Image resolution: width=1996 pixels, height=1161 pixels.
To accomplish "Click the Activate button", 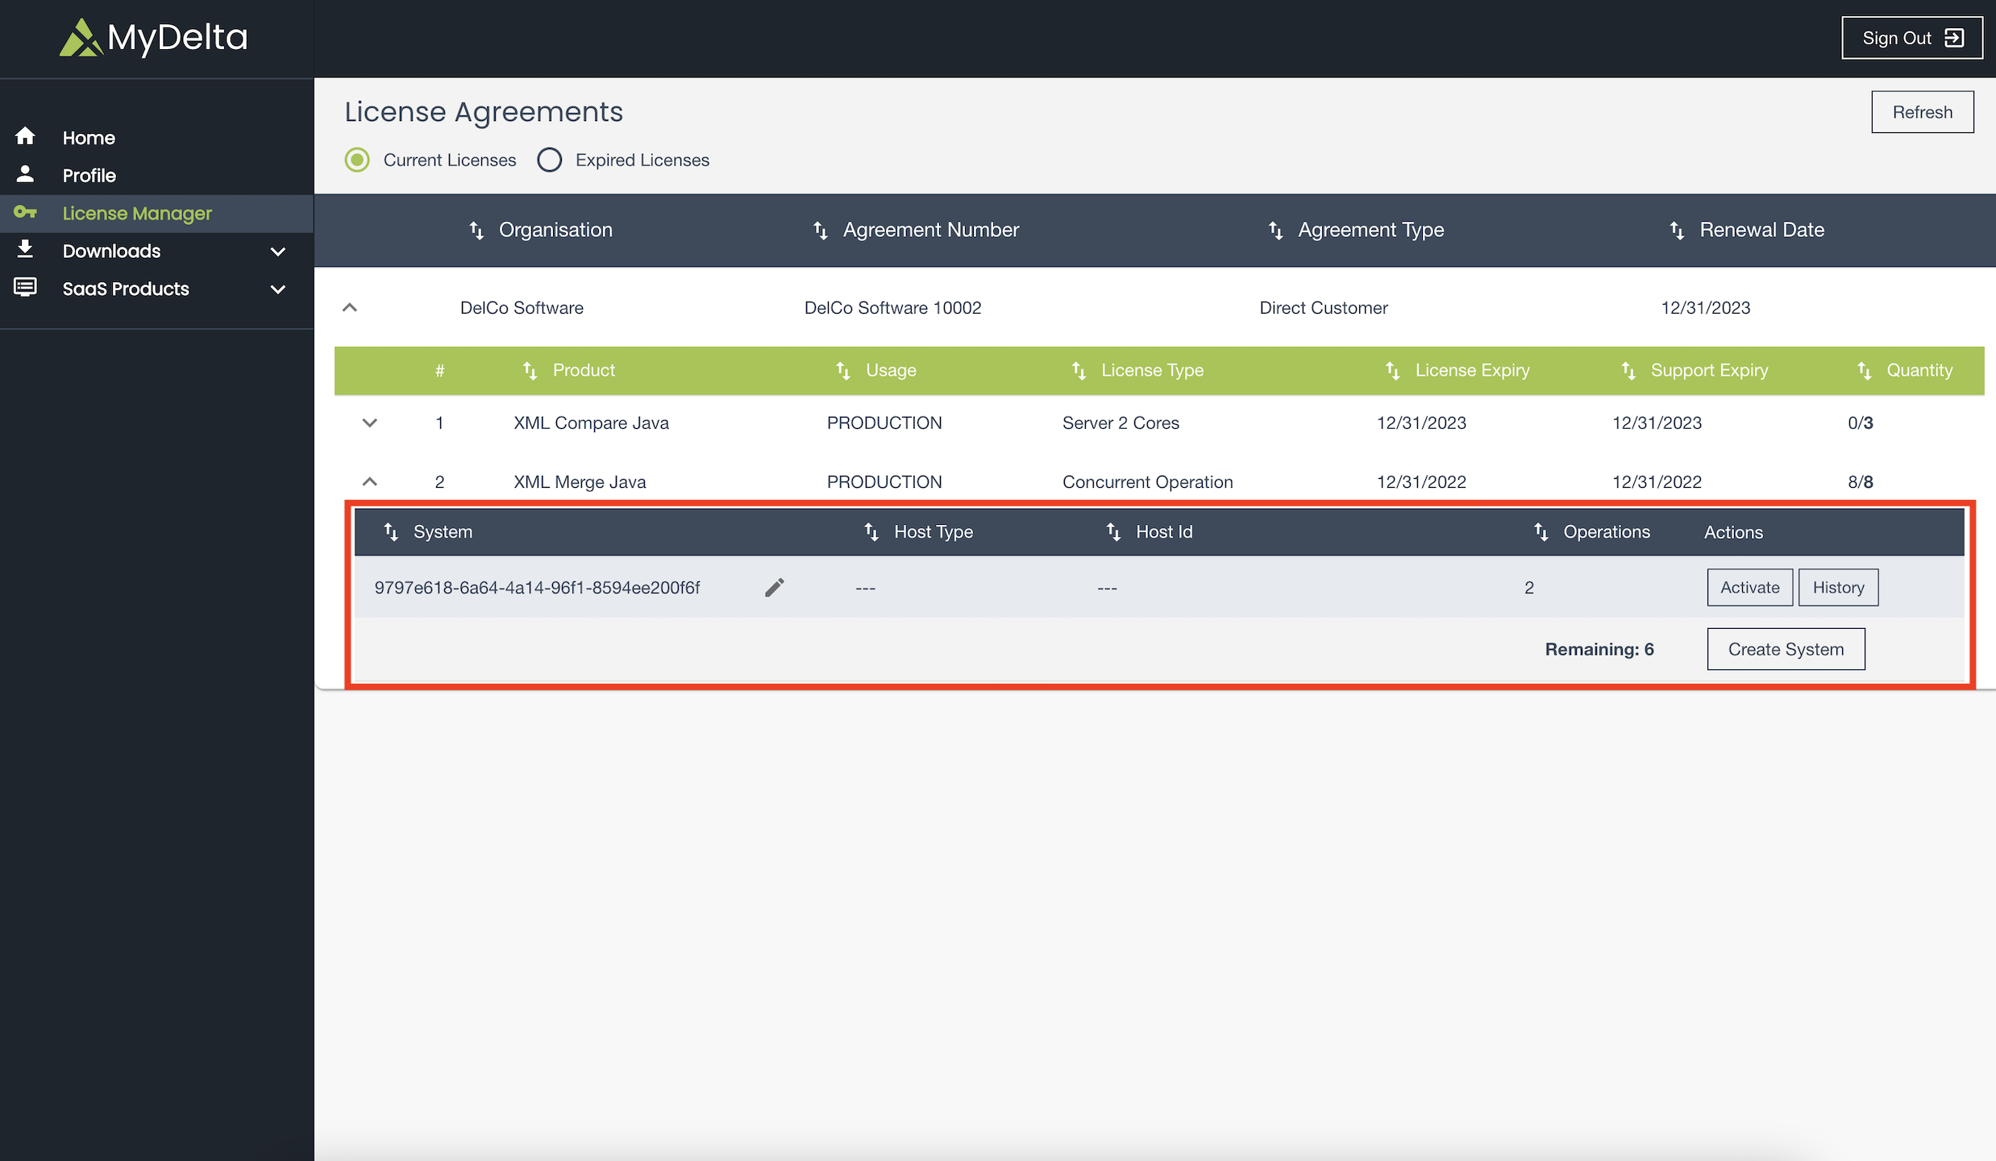I will 1749,587.
